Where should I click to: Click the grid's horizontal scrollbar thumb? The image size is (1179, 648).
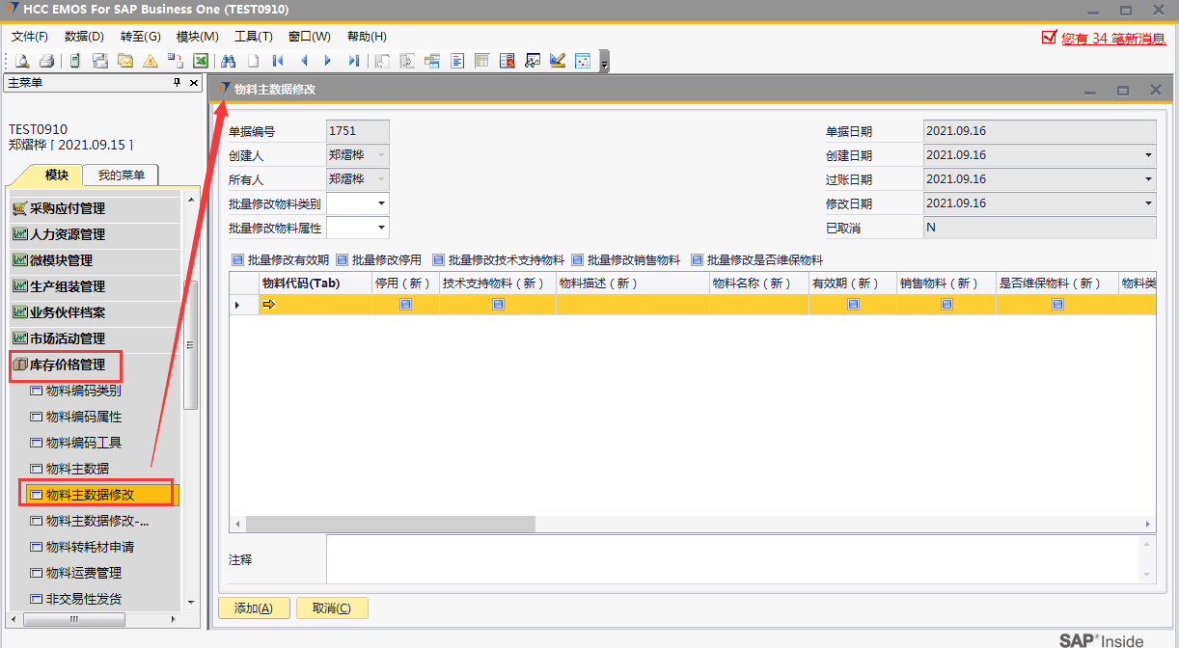(x=390, y=524)
